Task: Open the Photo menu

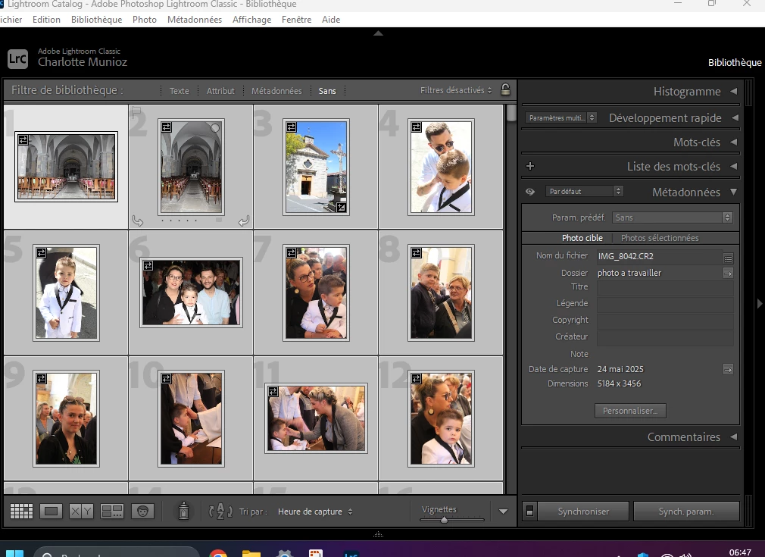Action: click(x=145, y=20)
